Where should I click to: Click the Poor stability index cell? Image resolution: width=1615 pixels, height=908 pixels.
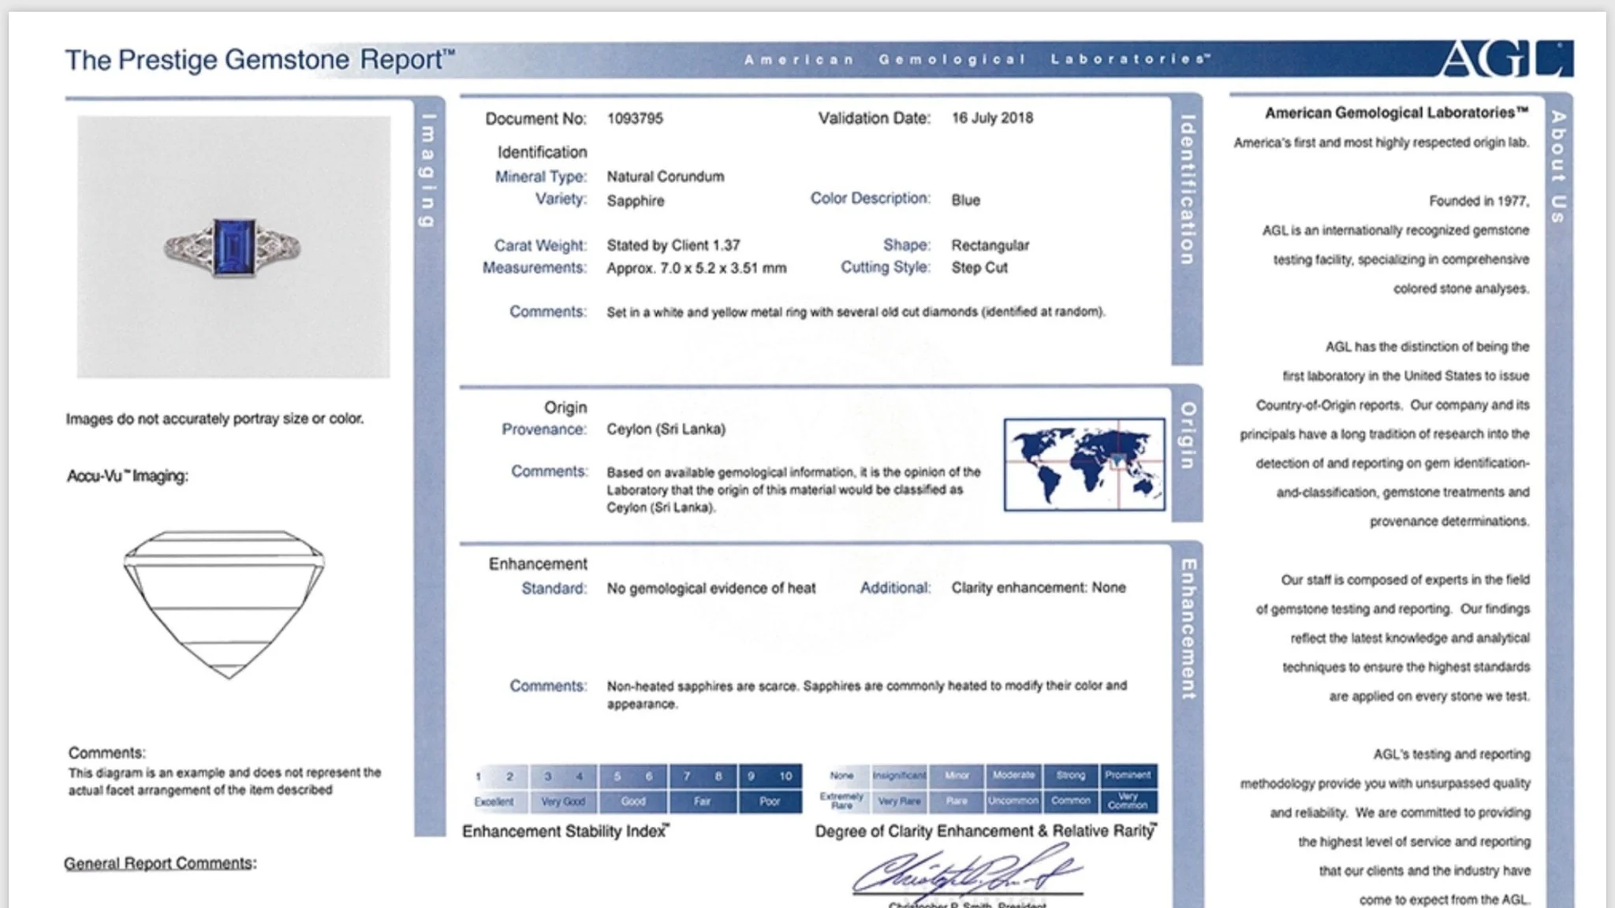(770, 802)
